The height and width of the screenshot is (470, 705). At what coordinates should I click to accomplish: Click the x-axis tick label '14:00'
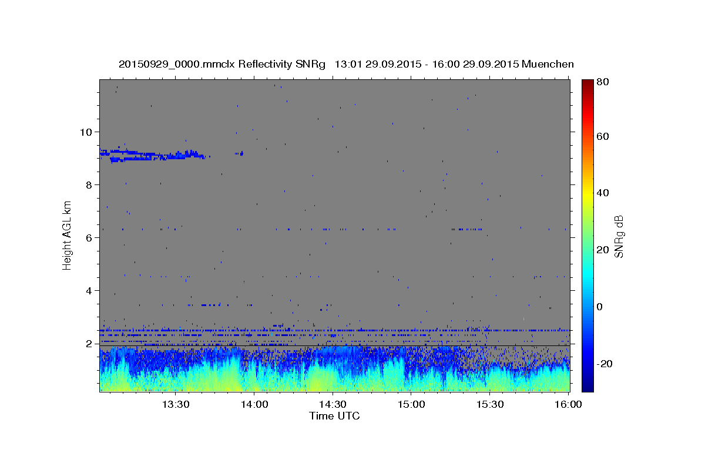pos(254,404)
